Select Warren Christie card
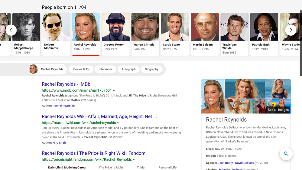The width and height of the screenshot is (302, 170). pos(145,34)
